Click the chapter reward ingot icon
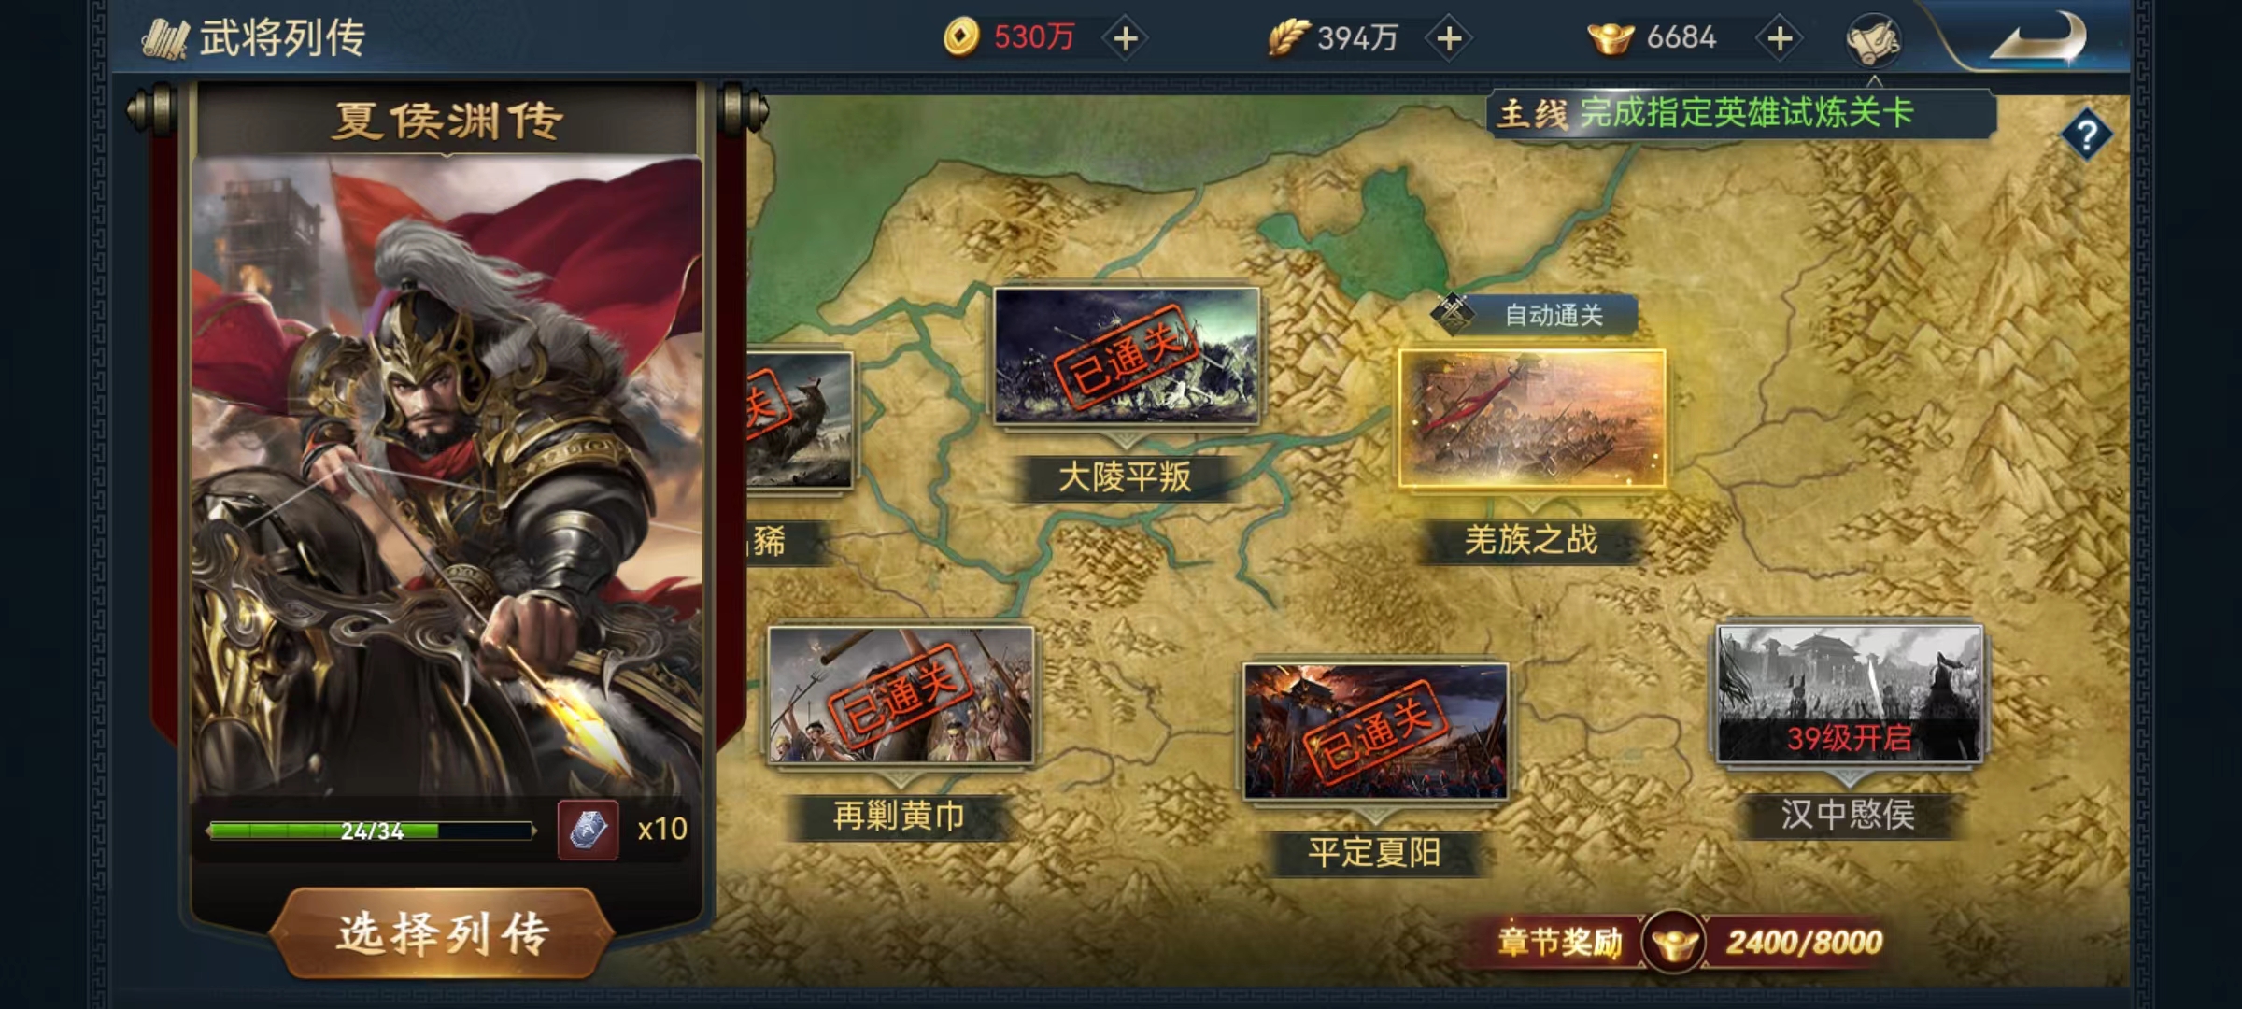2242x1009 pixels. click(1673, 942)
